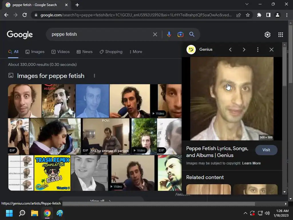Submit search with the magnifier icon
The width and height of the screenshot is (293, 220).
click(x=192, y=34)
